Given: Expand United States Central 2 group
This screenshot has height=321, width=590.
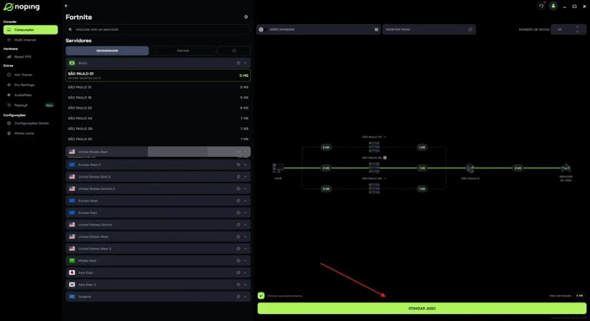Looking at the screenshot, I should 245,189.
